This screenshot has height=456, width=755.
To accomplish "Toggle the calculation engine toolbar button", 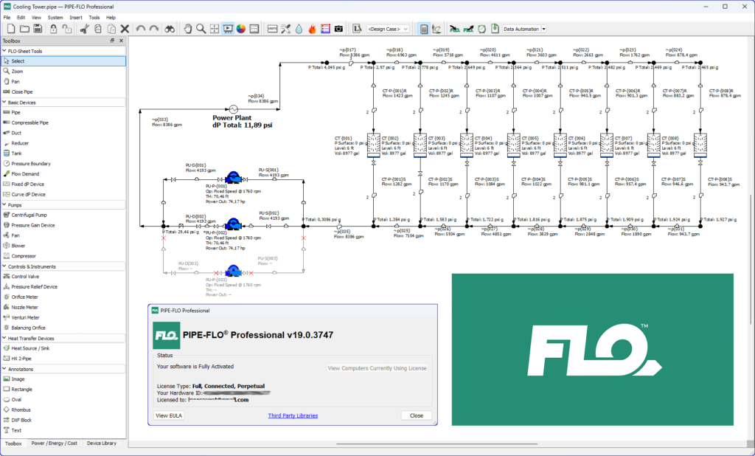I will pos(423,28).
